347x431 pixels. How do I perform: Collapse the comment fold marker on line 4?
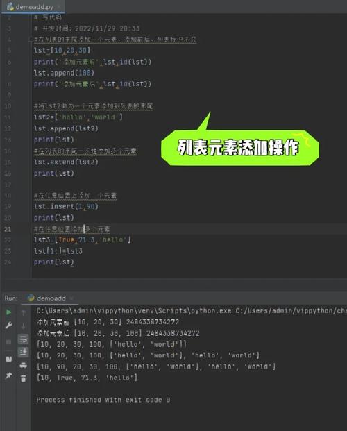click(31, 40)
